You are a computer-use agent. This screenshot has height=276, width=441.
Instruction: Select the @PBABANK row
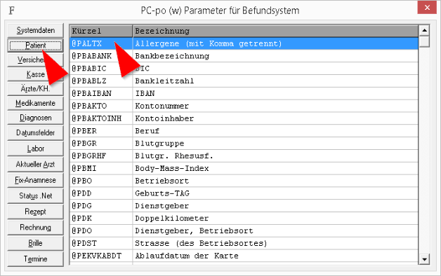tap(244, 56)
